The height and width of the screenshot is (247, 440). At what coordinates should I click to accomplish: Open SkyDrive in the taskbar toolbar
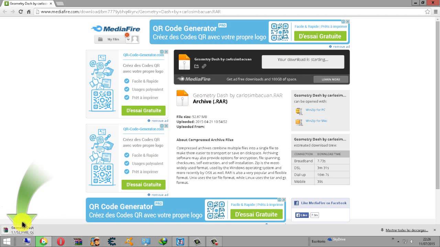tap(337, 239)
